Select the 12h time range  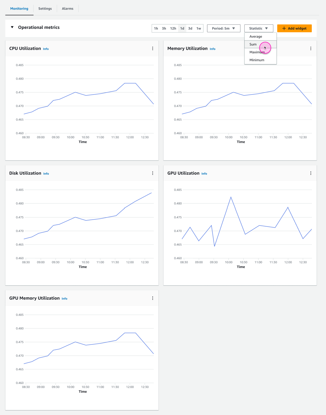click(173, 28)
